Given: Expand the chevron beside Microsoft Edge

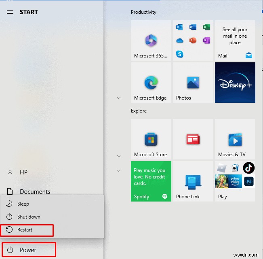Looking at the screenshot, I should (x=119, y=98).
